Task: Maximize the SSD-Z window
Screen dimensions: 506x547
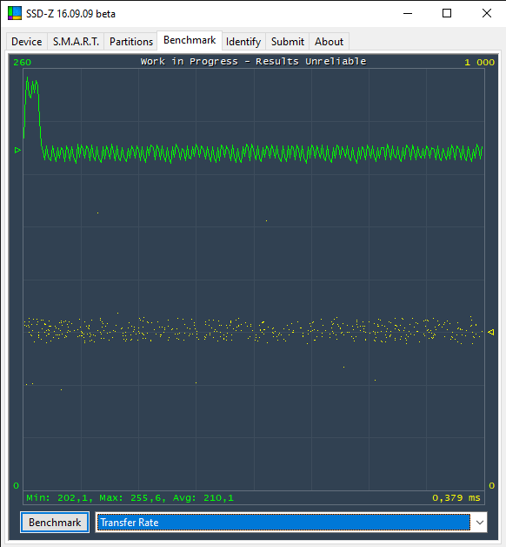Action: click(447, 14)
